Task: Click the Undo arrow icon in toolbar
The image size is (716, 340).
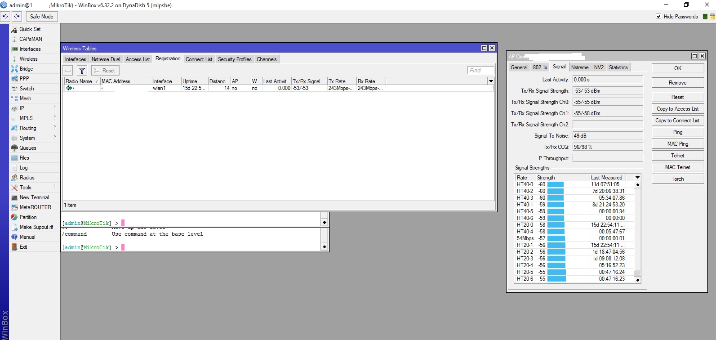Action: [5, 17]
